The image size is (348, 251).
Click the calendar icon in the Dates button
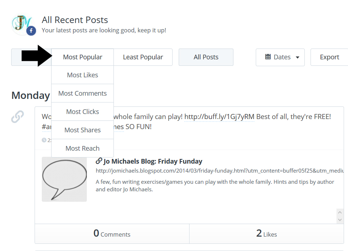(x=268, y=57)
